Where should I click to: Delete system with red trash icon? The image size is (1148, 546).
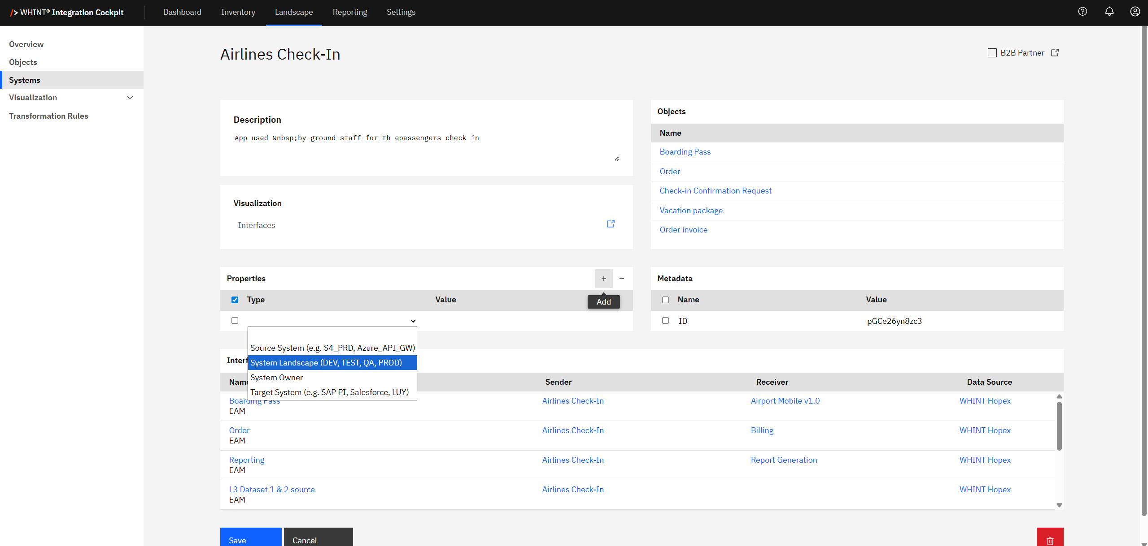pos(1050,537)
